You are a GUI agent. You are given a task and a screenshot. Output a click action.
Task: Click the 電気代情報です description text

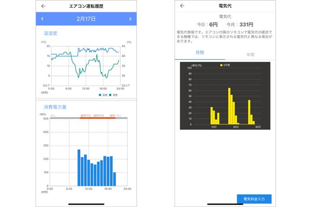(224, 36)
